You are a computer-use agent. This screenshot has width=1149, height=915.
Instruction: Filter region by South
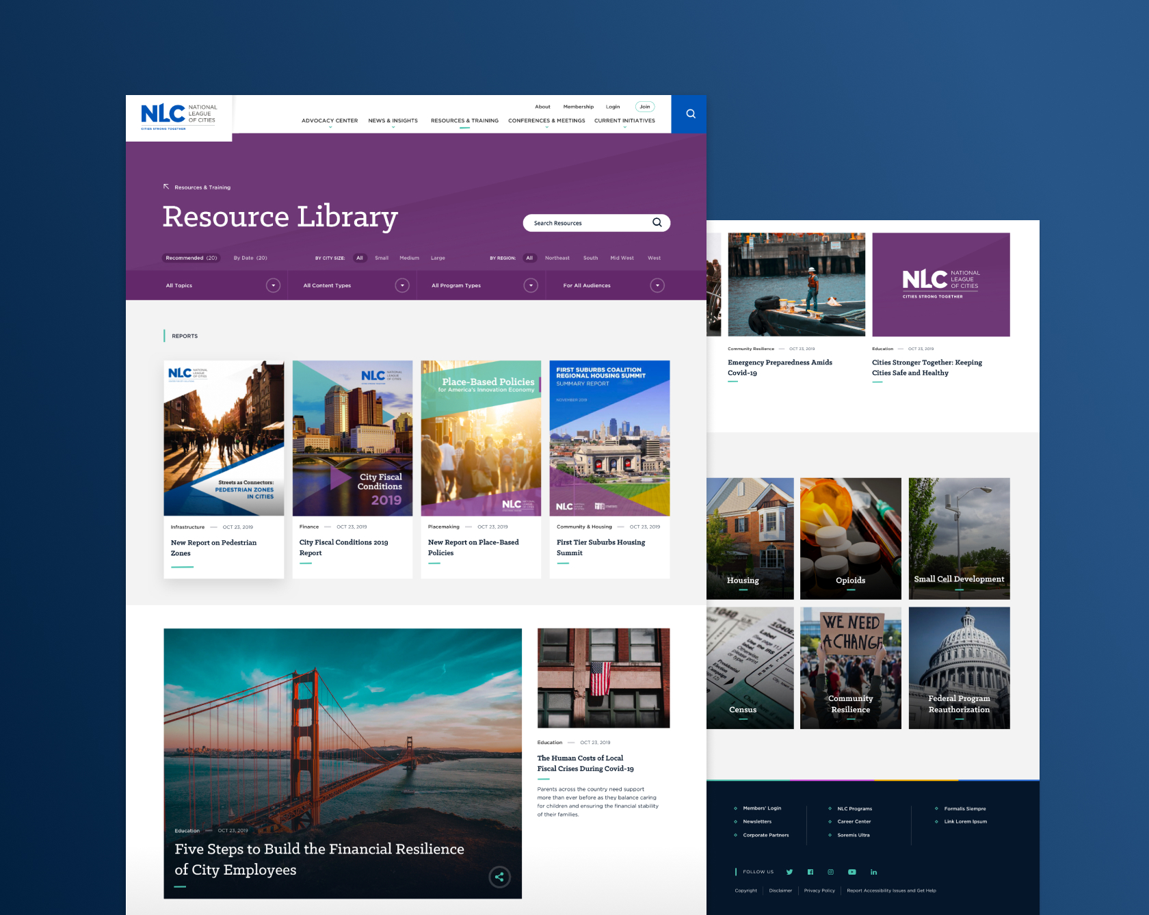point(590,258)
